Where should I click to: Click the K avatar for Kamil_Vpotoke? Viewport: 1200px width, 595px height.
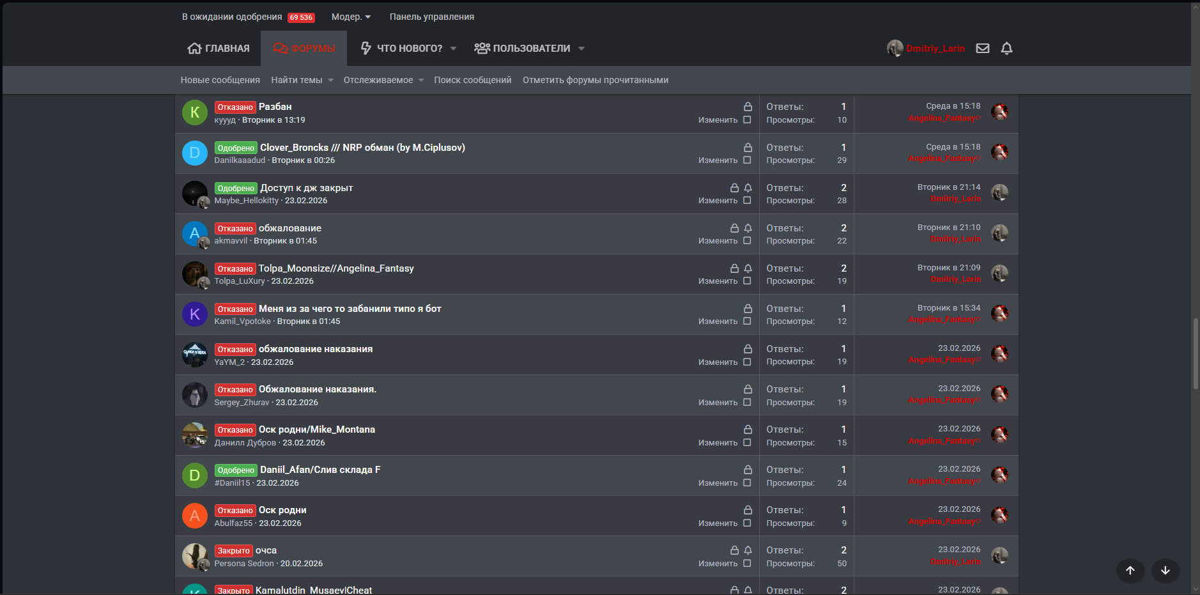point(195,314)
